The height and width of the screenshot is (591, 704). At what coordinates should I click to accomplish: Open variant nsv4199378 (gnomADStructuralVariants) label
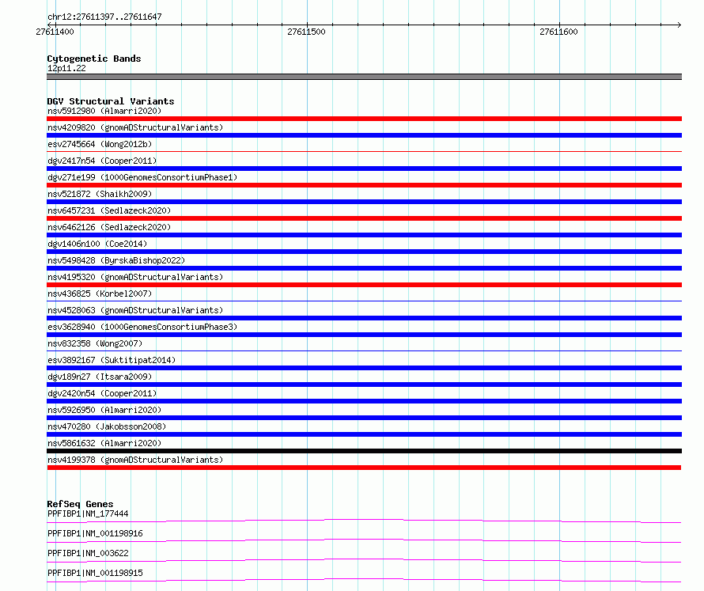[x=135, y=460]
